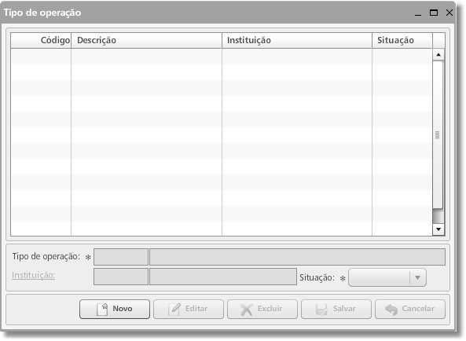Maximize the Tipo de operação window
The width and height of the screenshot is (466, 341).
(x=434, y=13)
